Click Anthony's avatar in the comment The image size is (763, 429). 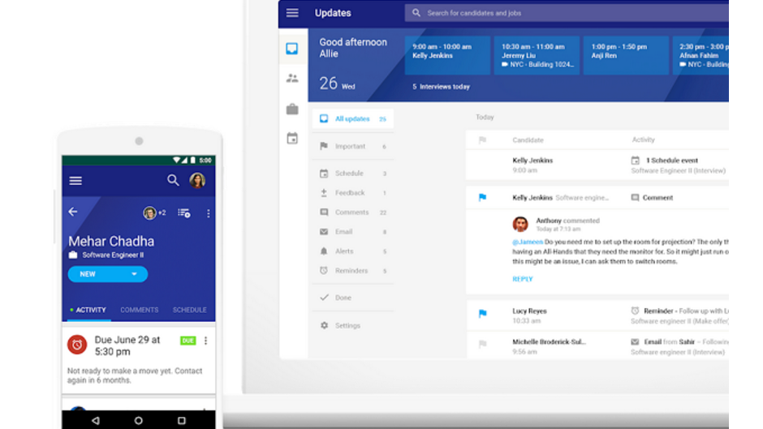tap(520, 224)
